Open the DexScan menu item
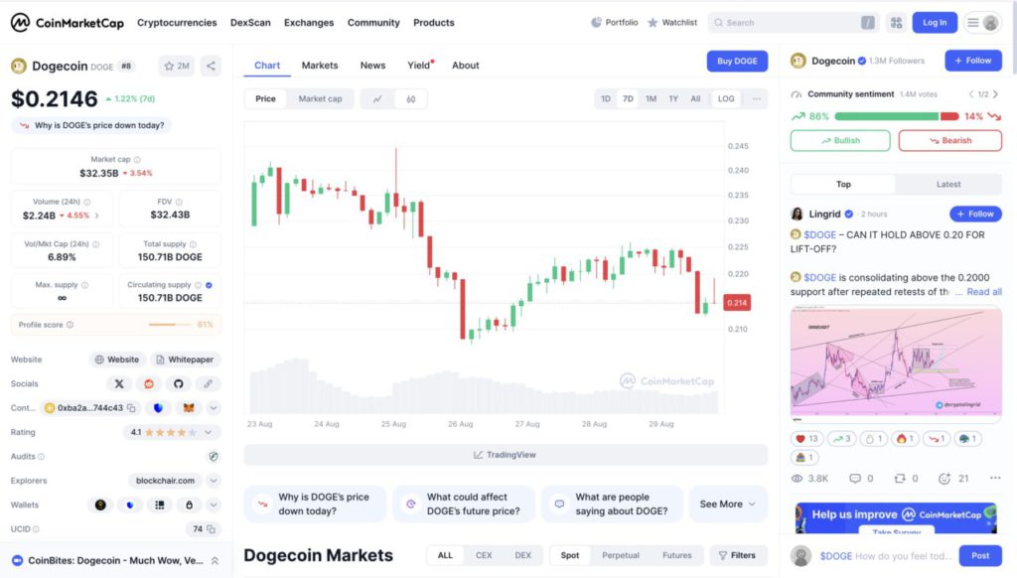 pyautogui.click(x=250, y=22)
